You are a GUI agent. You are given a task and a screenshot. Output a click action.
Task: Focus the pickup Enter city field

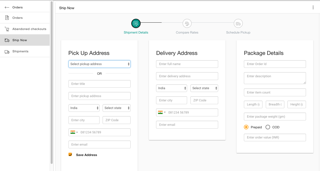tap(84, 120)
